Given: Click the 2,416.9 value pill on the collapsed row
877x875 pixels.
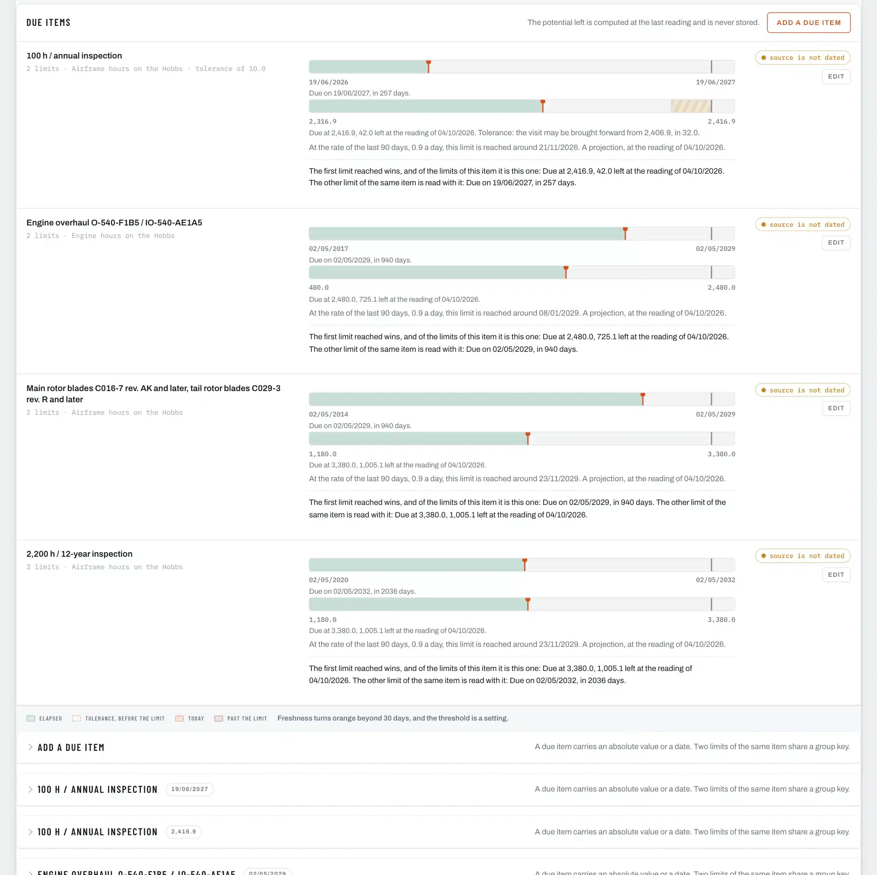Looking at the screenshot, I should (183, 832).
